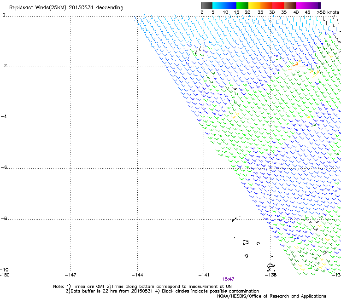Screen dimensions: 341x299
Task: Click the 'Data buffer is 22 hrs' note line
Action: [162, 291]
